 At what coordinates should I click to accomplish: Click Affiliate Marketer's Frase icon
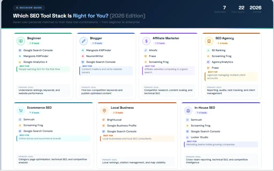(146, 56)
